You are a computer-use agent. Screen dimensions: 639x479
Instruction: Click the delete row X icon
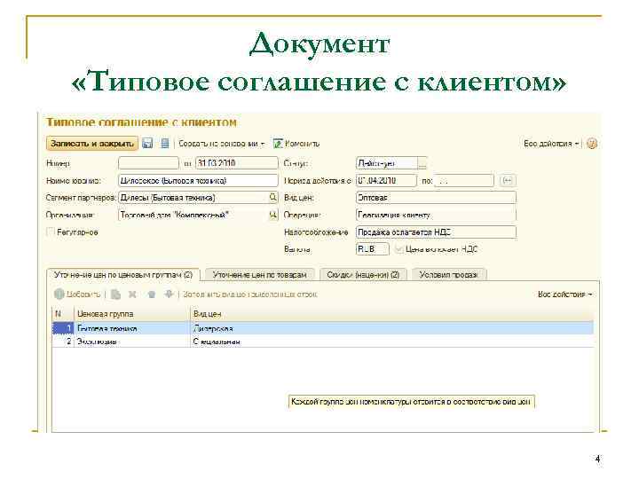pos(132,294)
